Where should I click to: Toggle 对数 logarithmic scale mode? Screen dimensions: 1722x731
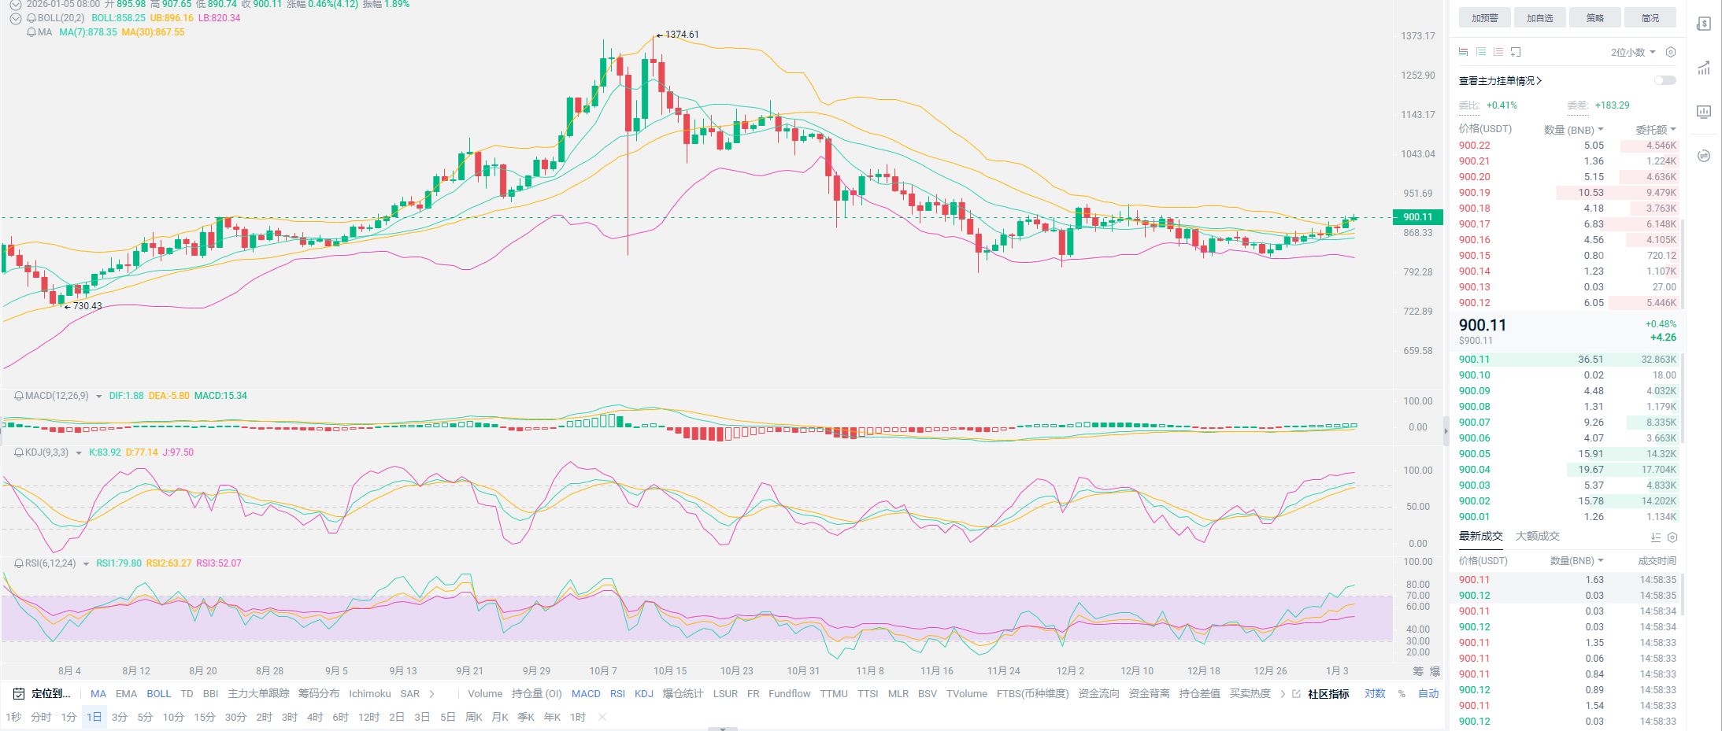click(1375, 693)
